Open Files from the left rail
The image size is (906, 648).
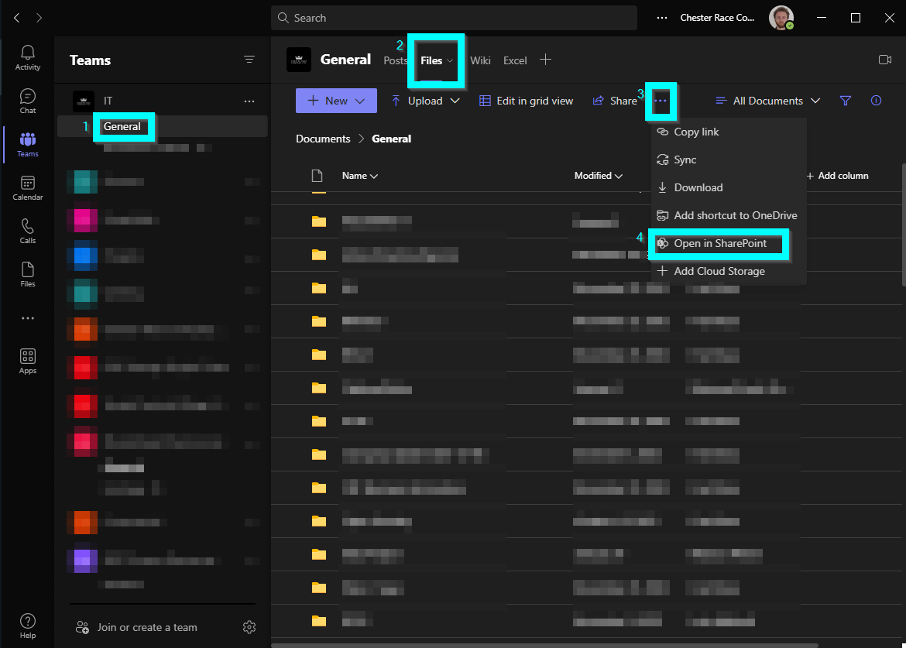tap(27, 275)
